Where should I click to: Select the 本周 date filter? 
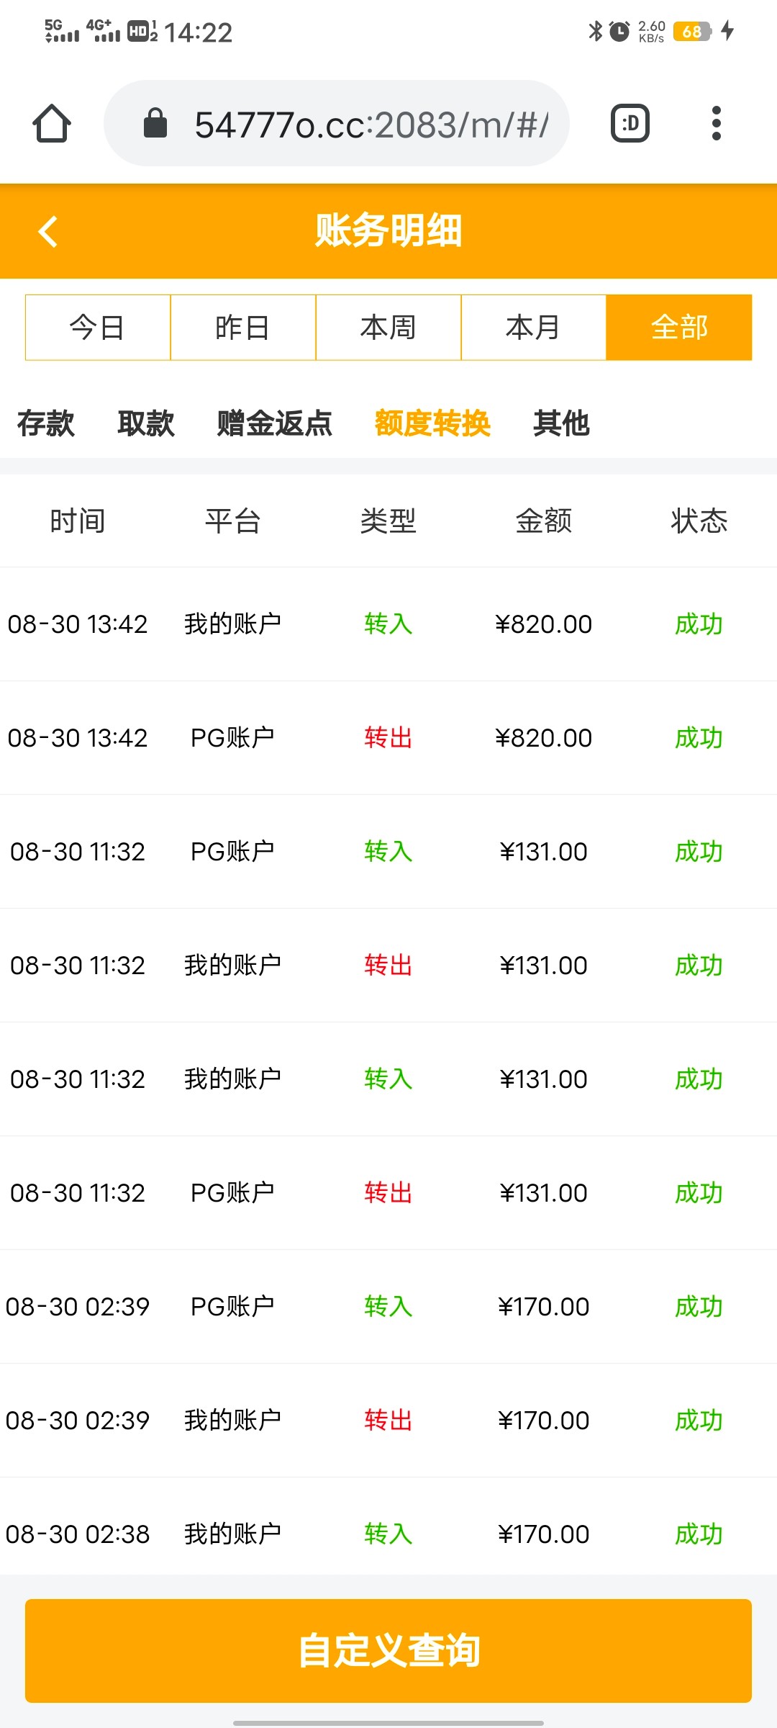388,328
